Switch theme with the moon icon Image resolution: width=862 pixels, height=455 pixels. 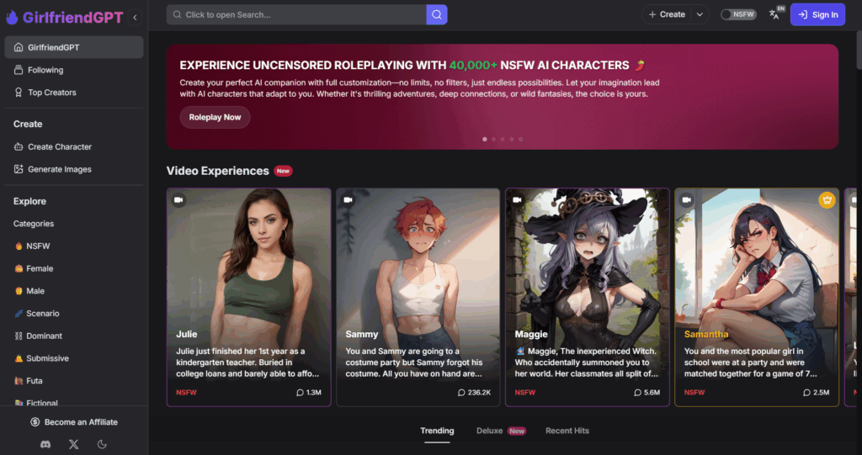[x=102, y=443]
